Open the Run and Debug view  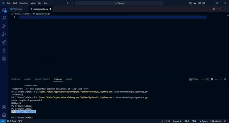4,35
